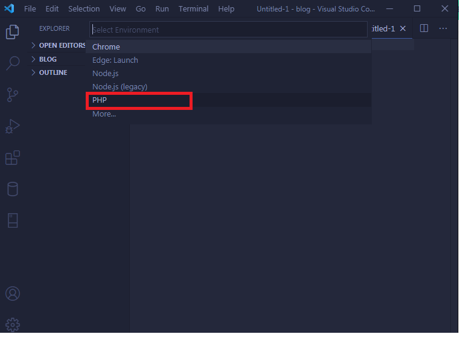Open the Go menu
The height and width of the screenshot is (337, 463).
(x=141, y=9)
